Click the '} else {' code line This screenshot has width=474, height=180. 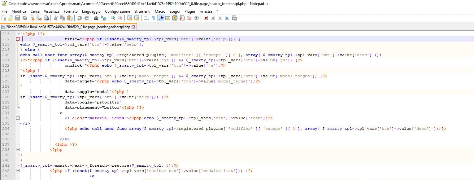30,50
